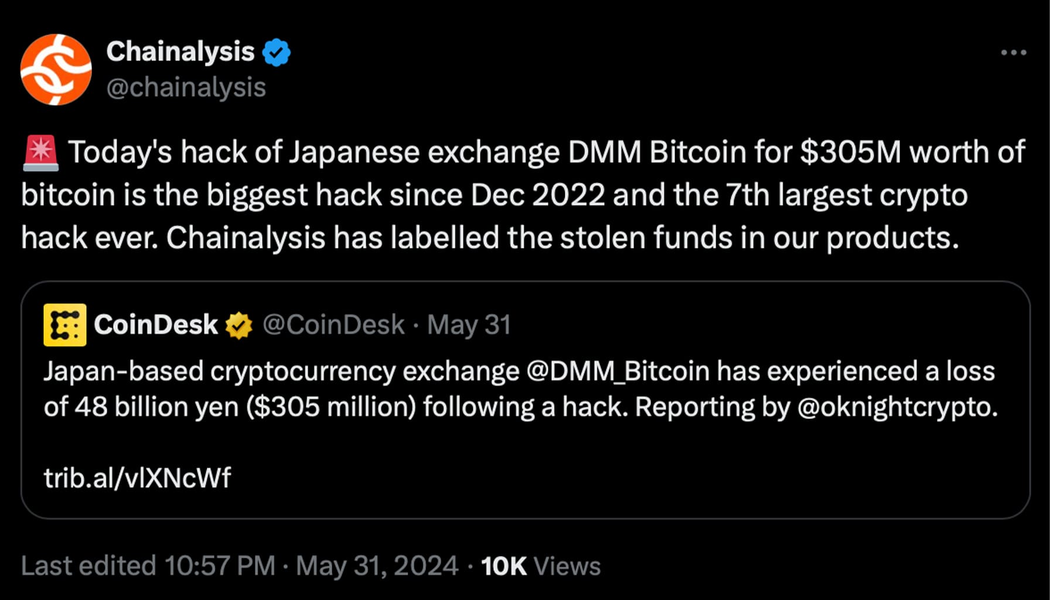Follow the @DMM_Bitcoin mention link
1050x600 pixels.
(x=618, y=371)
